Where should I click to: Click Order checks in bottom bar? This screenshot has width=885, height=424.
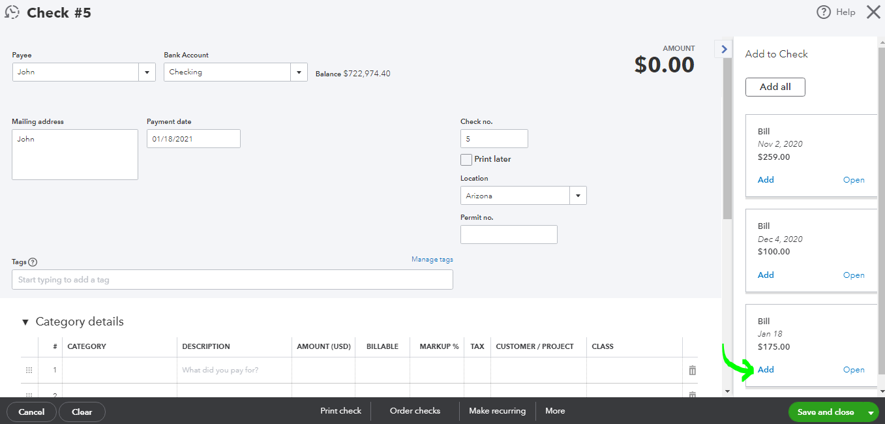click(415, 411)
